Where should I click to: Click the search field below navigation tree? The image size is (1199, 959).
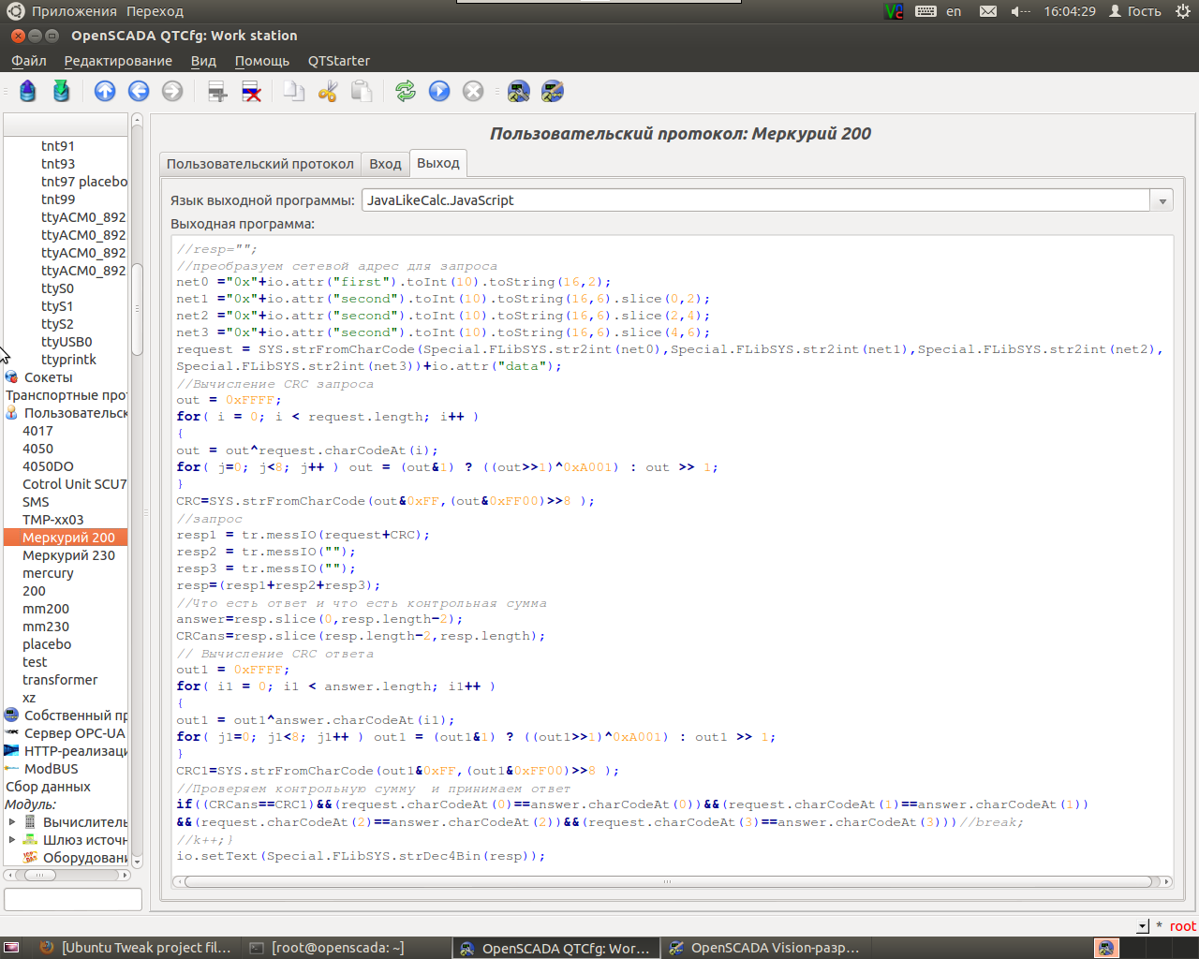pyautogui.click(x=73, y=899)
